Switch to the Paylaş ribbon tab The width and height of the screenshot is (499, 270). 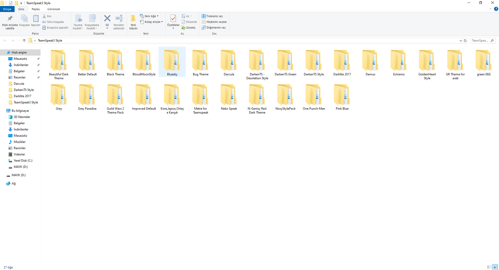click(36, 9)
